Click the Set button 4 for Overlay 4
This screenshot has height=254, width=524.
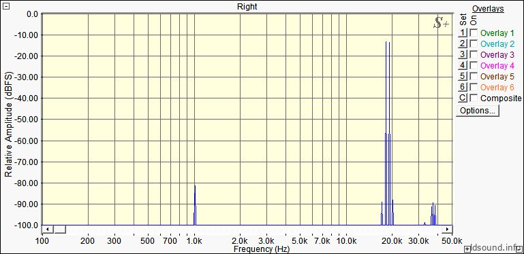click(463, 65)
